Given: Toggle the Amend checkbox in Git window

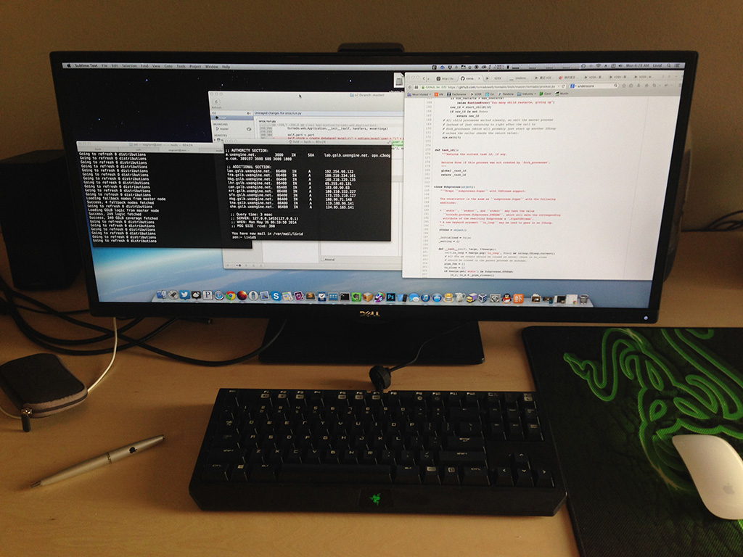Looking at the screenshot, I should pyautogui.click(x=323, y=259).
